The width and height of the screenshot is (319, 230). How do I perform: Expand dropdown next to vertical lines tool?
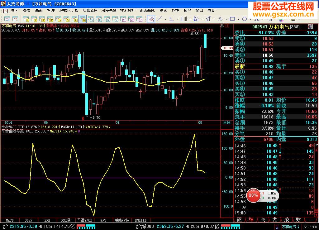click(x=190, y=19)
